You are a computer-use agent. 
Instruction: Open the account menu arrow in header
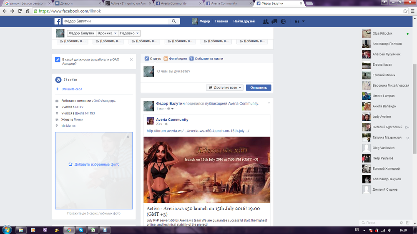tap(303, 22)
